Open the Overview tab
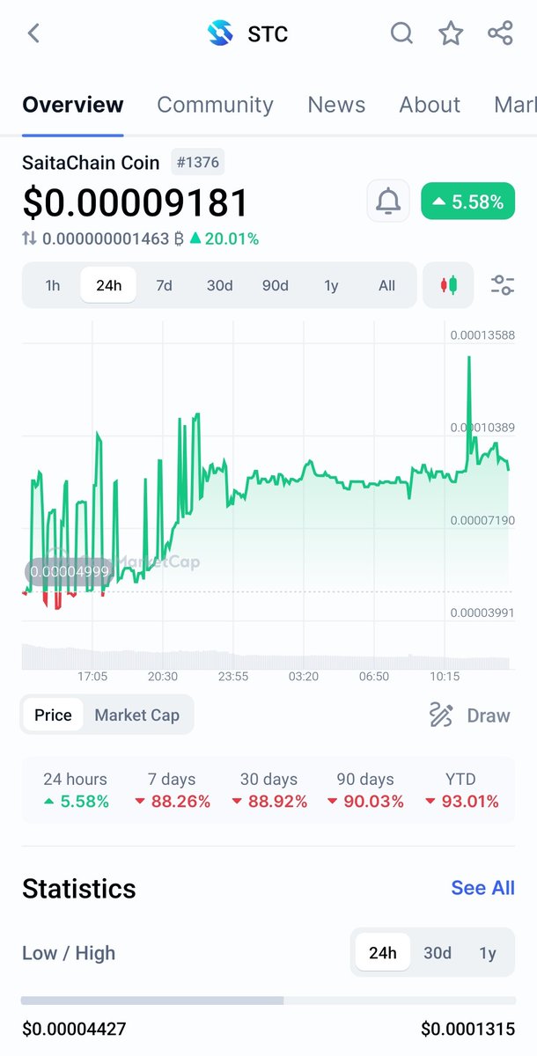The width and height of the screenshot is (537, 1056). point(73,105)
